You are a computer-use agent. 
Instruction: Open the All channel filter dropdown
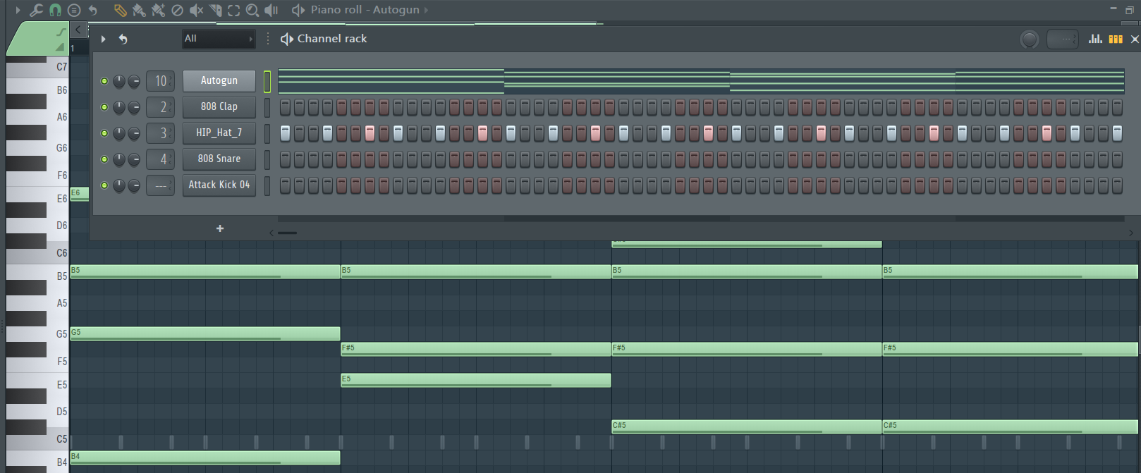pyautogui.click(x=218, y=39)
